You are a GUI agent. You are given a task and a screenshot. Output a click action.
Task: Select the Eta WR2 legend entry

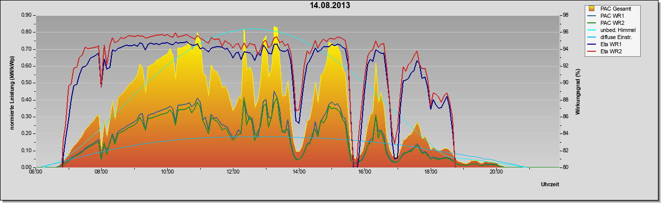point(610,52)
